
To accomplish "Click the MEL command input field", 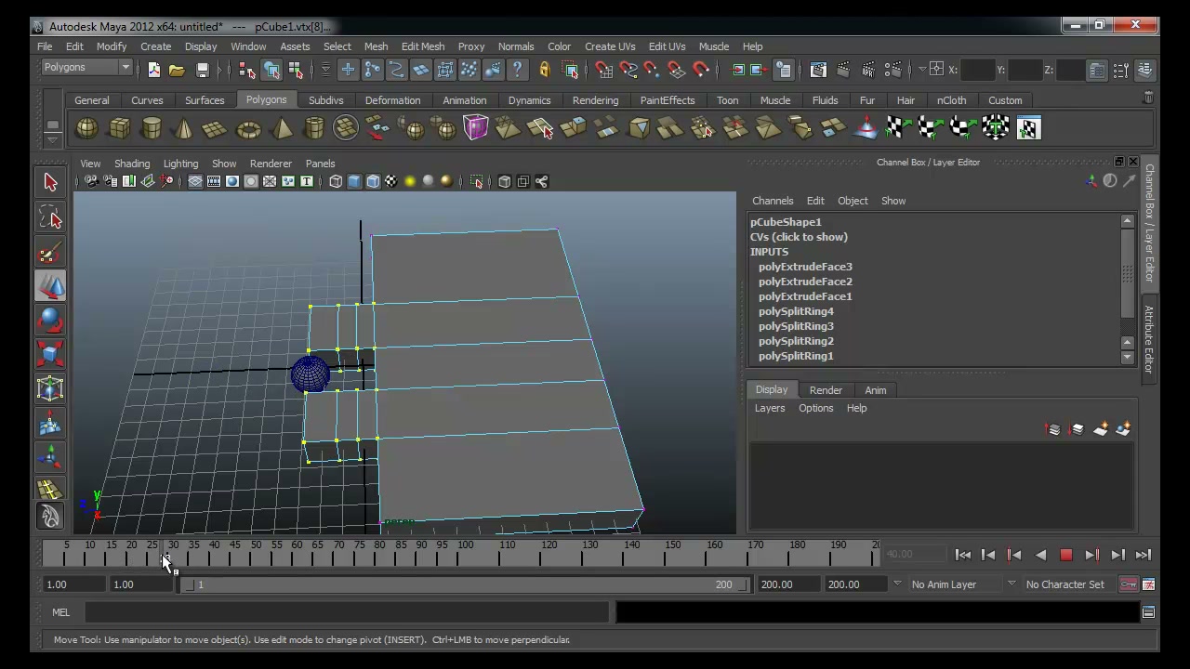I will coord(347,612).
